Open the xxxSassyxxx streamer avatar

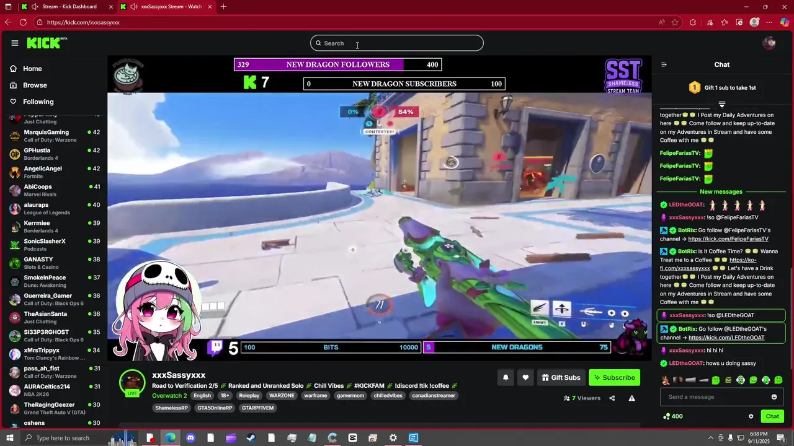coord(132,383)
